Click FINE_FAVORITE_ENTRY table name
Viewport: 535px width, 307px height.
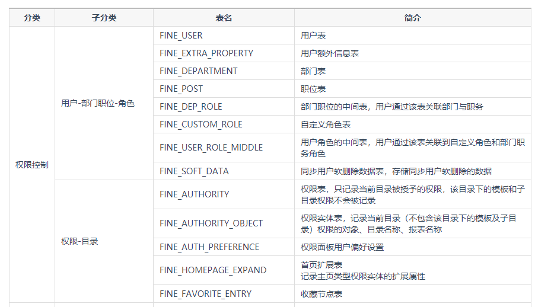click(x=205, y=294)
